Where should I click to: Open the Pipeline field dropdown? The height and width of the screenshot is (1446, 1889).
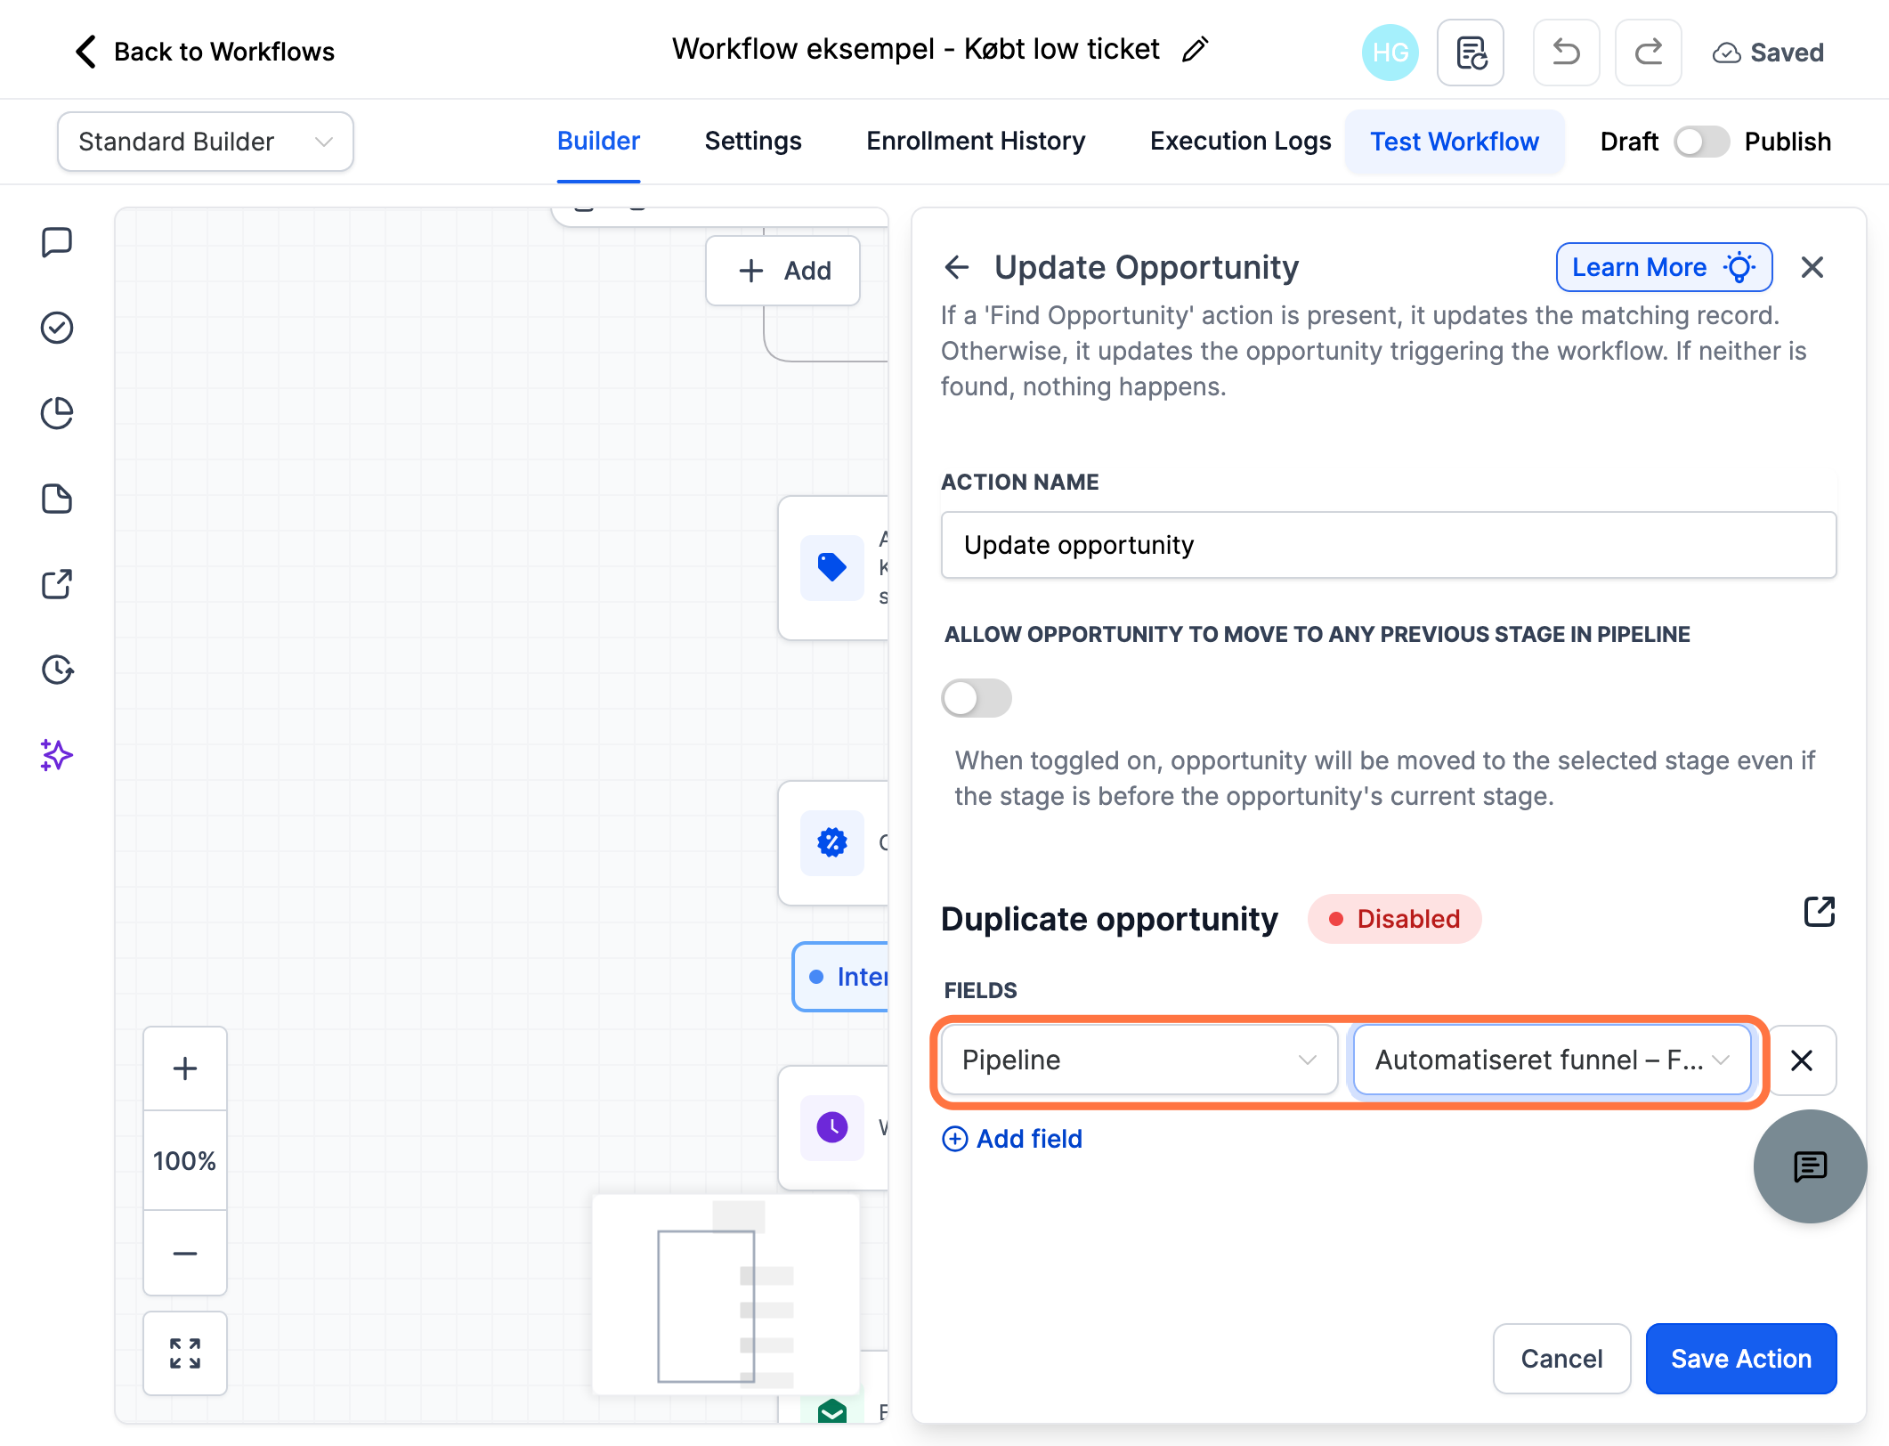[x=1139, y=1060]
